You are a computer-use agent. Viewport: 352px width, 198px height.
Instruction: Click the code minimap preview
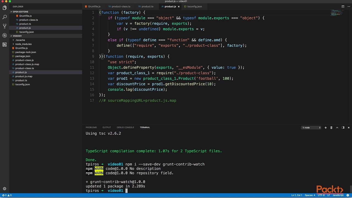coord(337,13)
